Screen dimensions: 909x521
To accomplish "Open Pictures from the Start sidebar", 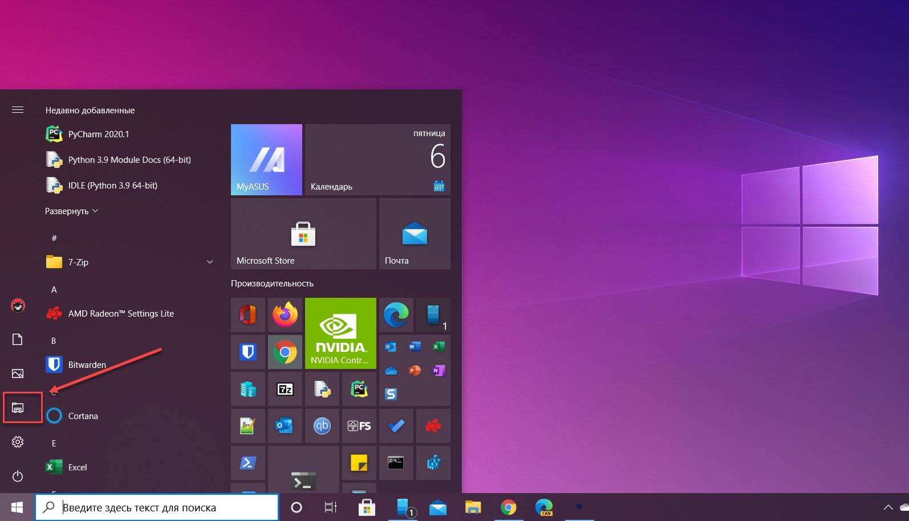I will (18, 374).
